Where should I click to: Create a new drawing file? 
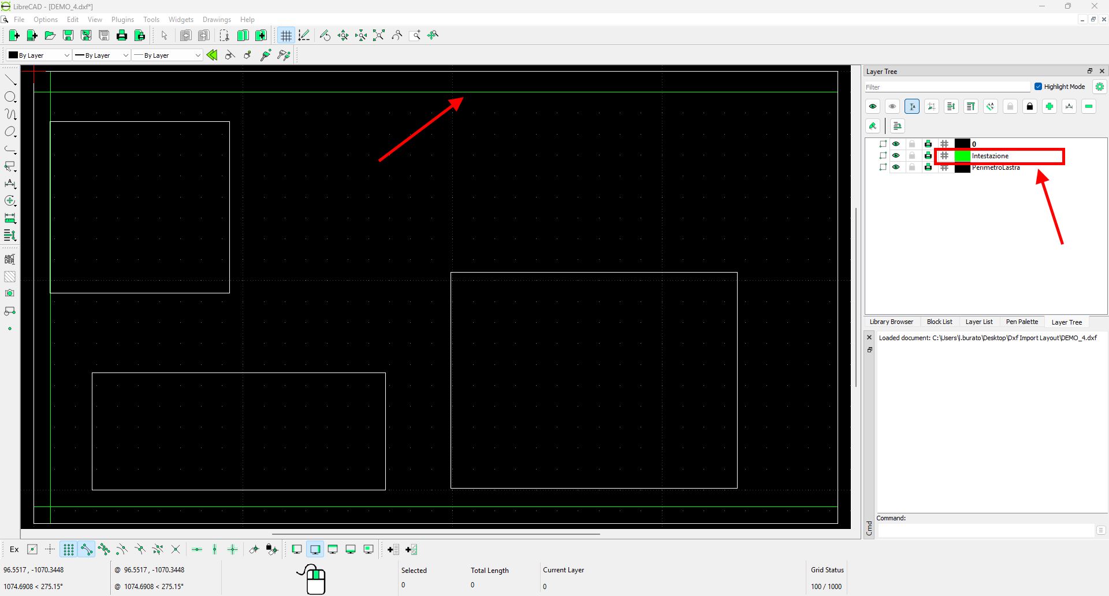tap(14, 36)
